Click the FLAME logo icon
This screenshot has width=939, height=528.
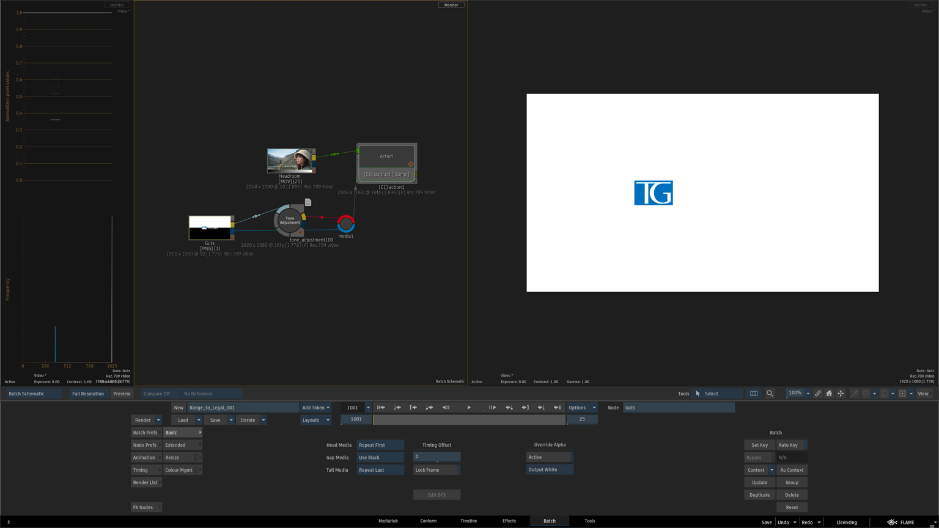(893, 522)
